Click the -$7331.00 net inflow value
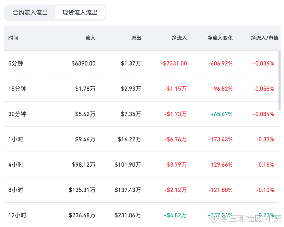Screen dimensions: 284x227 click(x=174, y=63)
